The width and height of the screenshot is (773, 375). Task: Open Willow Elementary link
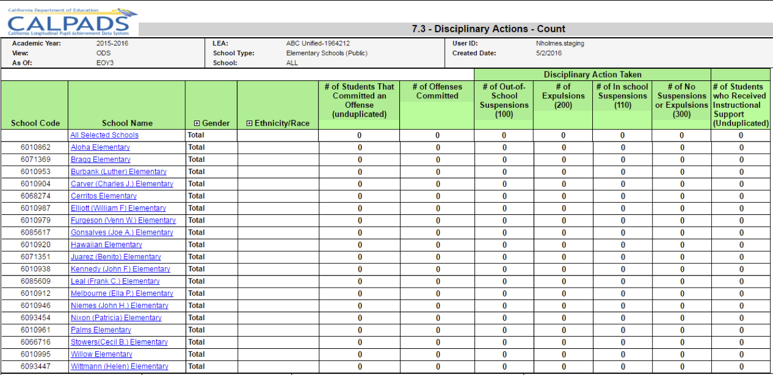pyautogui.click(x=101, y=355)
